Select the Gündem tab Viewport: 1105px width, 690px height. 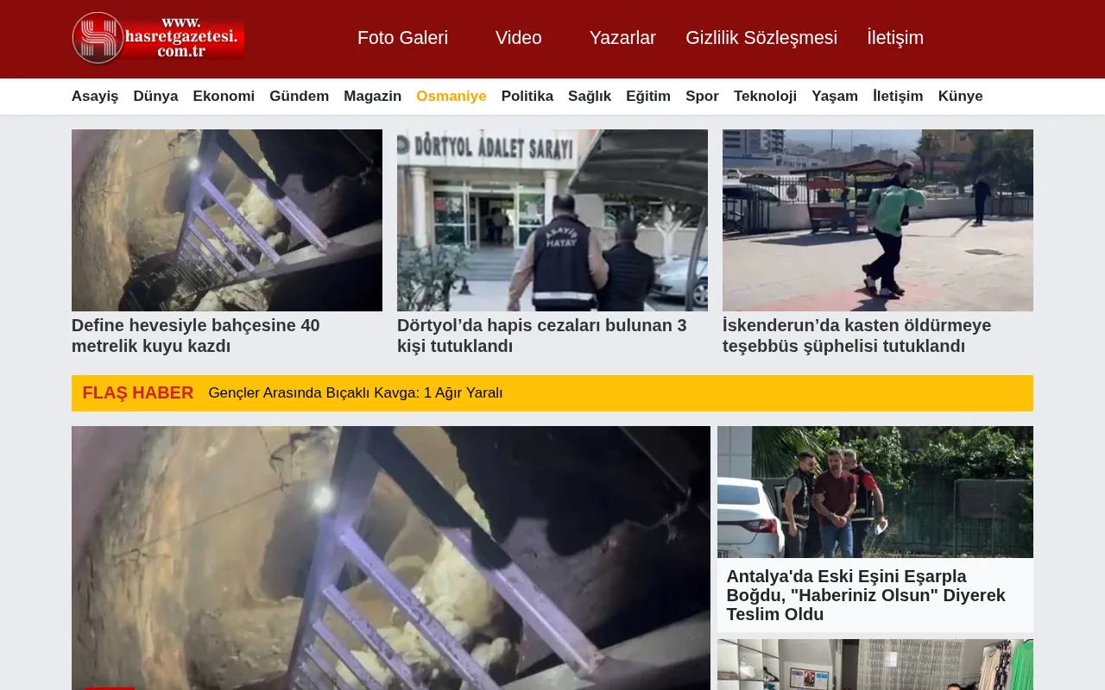point(300,96)
